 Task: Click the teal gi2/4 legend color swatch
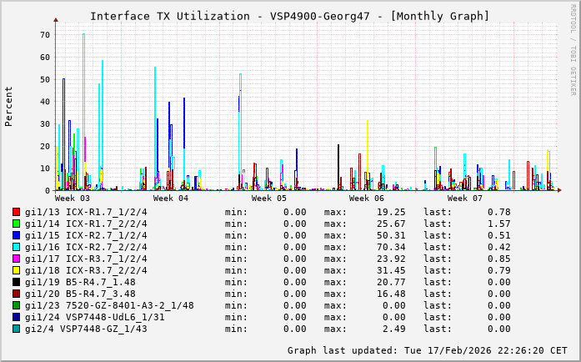(17, 329)
